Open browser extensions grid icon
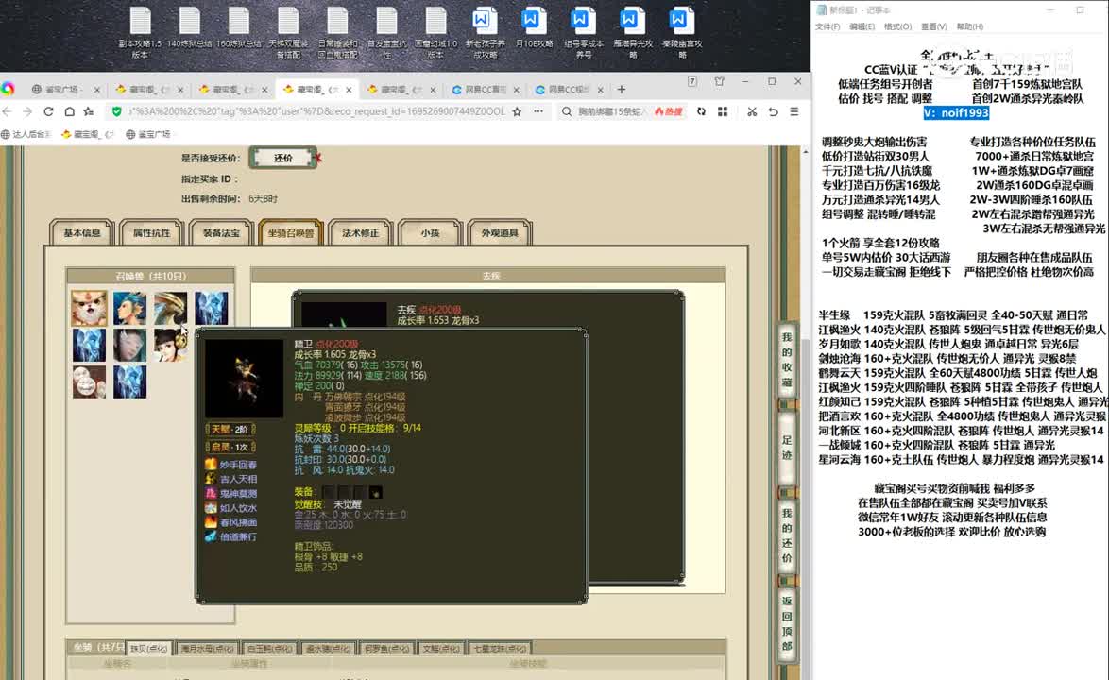Image resolution: width=1109 pixels, height=680 pixels. [x=723, y=111]
